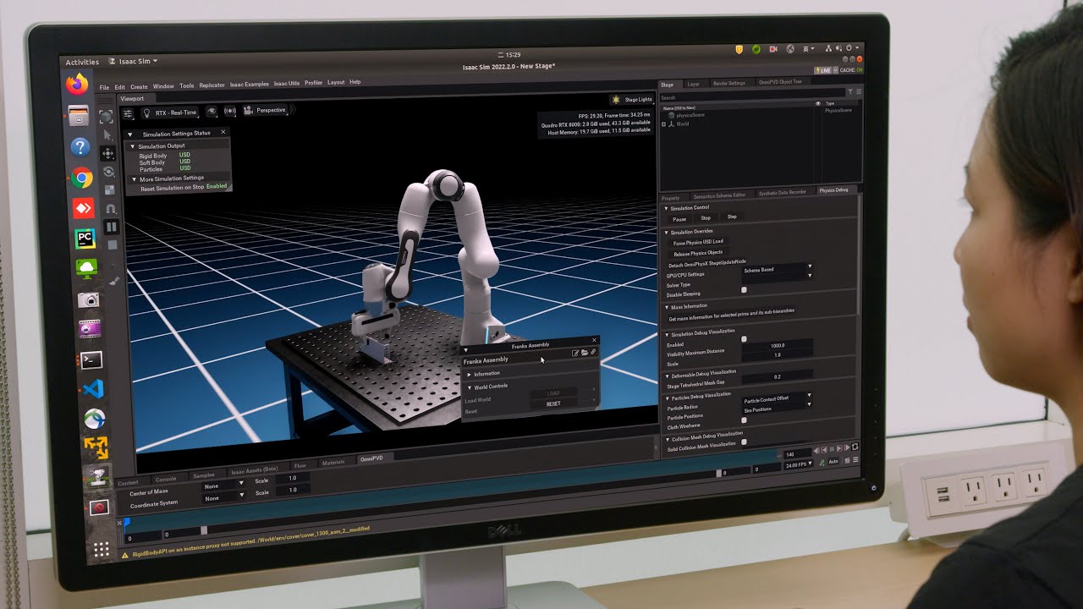The image size is (1083, 609).
Task: Select the Scale tool in viewport toolbar
Action: 109,189
